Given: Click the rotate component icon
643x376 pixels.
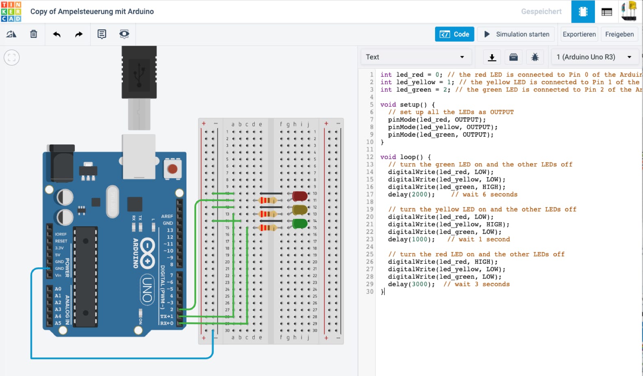Looking at the screenshot, I should 11,34.
